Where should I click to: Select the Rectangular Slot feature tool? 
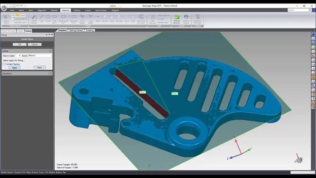coord(63,19)
